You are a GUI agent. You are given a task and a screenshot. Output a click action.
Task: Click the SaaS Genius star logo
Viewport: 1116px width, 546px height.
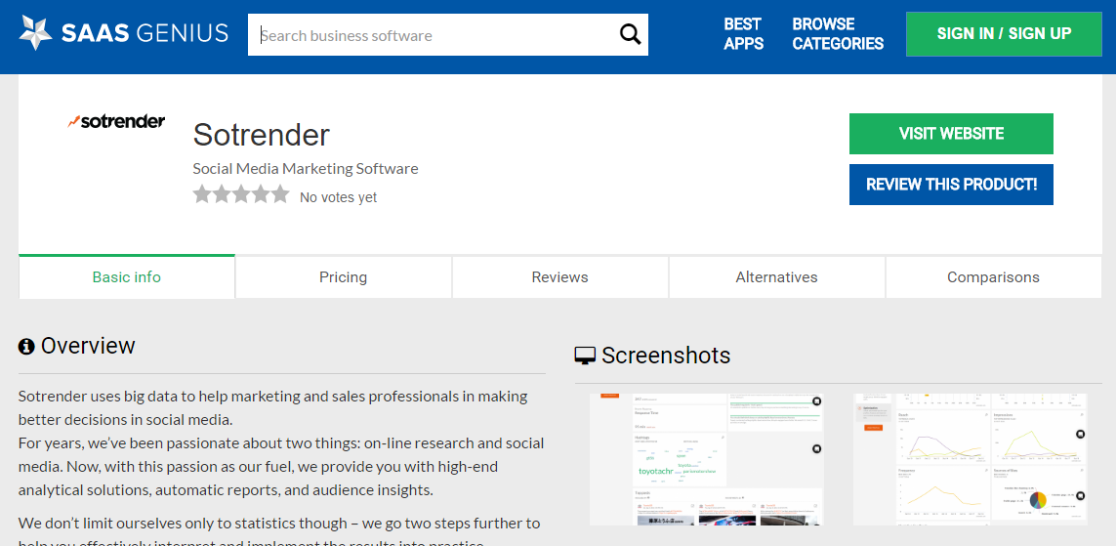(x=36, y=34)
